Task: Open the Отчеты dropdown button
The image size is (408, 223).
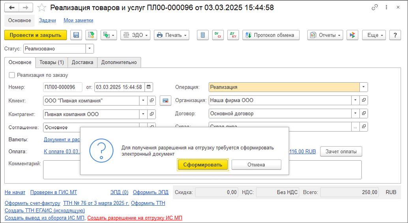Action: [x=325, y=35]
